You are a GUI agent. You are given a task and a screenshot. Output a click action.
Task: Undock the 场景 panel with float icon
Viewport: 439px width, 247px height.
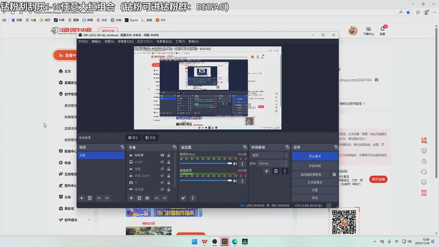(x=122, y=147)
